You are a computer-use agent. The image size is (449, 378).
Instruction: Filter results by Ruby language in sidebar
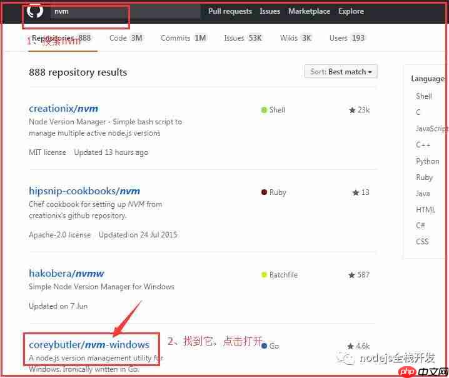[424, 177]
